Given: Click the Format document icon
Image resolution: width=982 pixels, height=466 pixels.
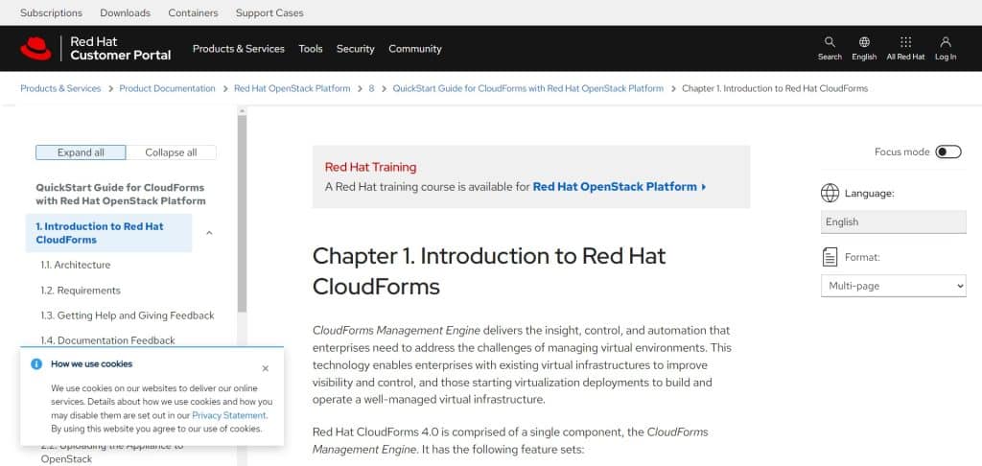Looking at the screenshot, I should click(x=830, y=257).
